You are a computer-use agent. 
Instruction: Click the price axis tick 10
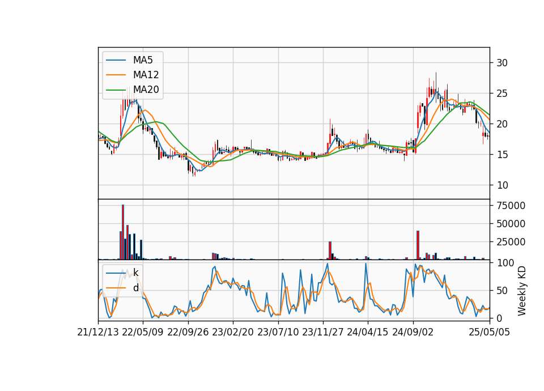click(502, 185)
